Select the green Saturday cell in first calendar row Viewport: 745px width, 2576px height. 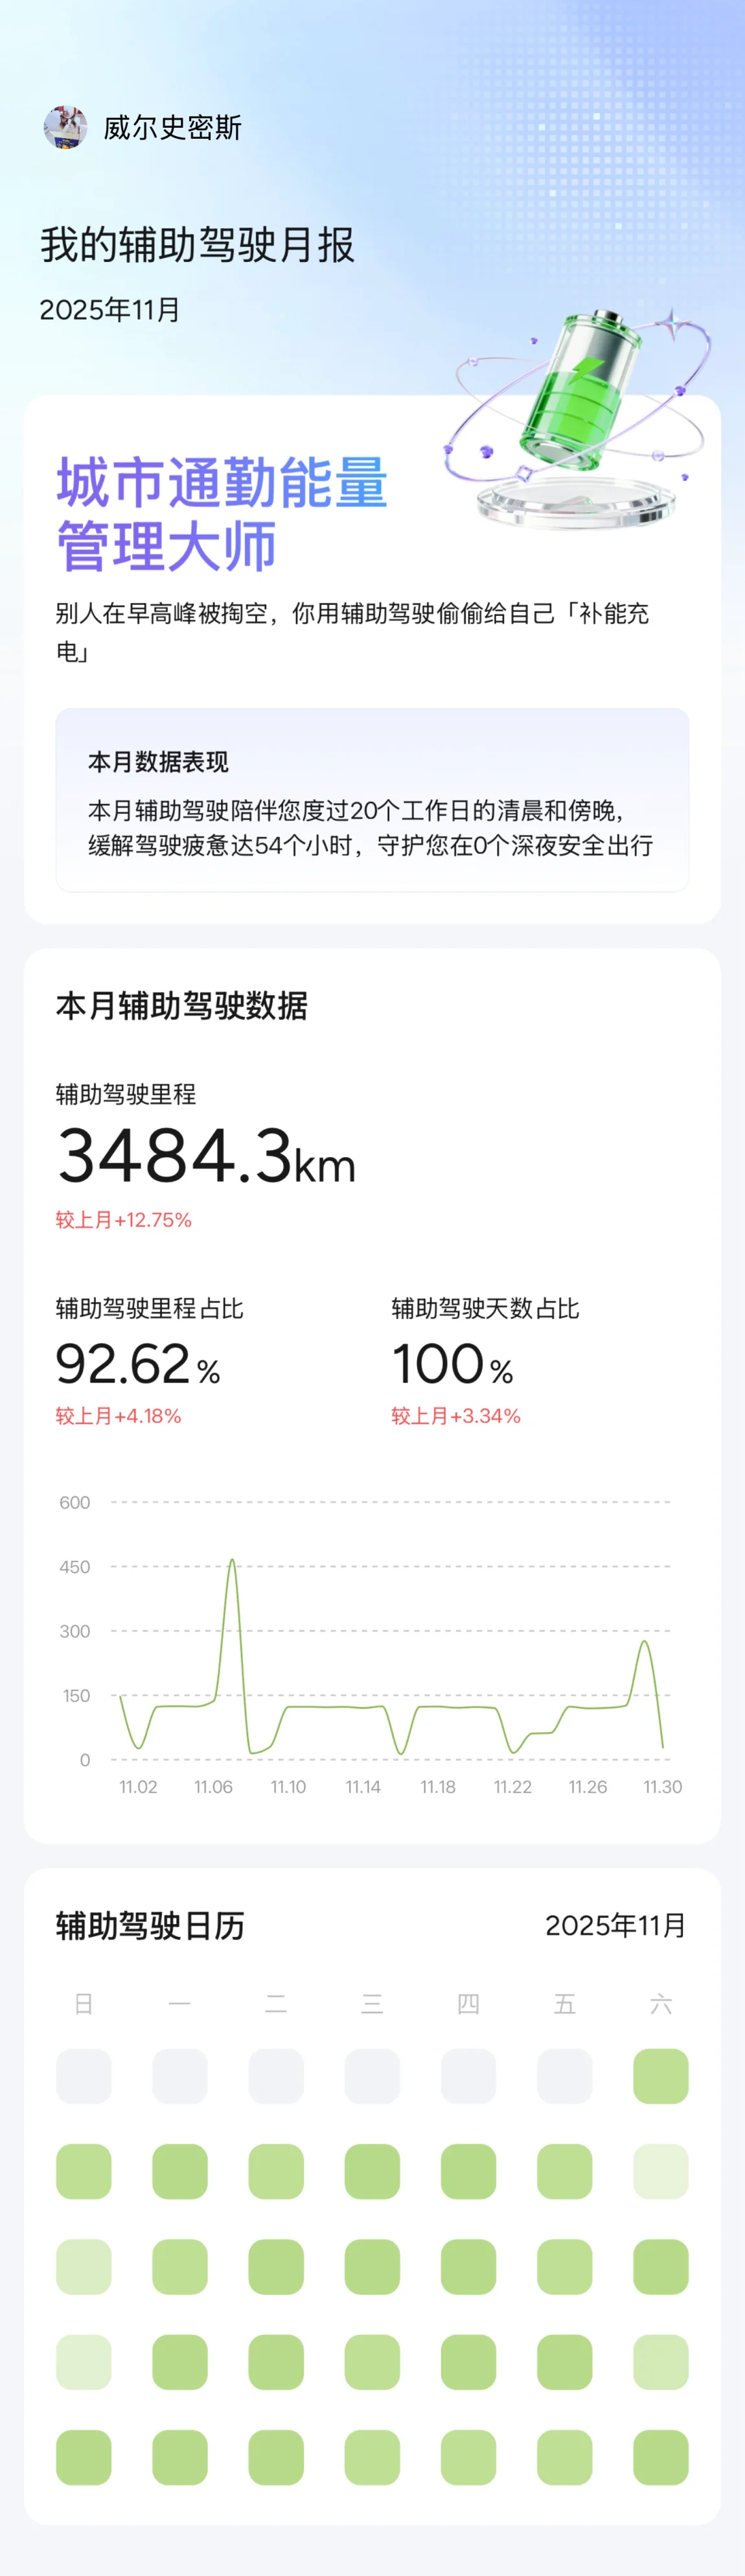(660, 2076)
